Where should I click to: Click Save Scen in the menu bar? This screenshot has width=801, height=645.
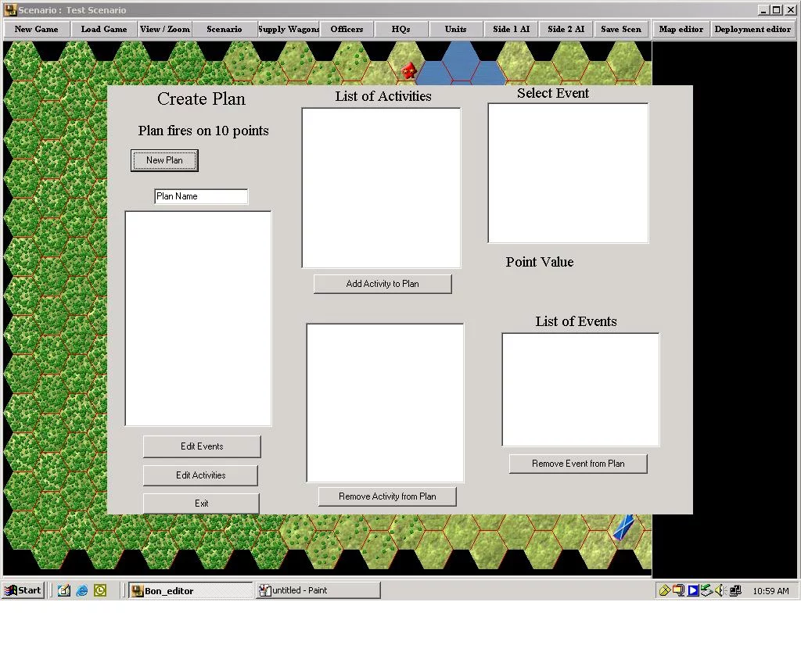pos(621,29)
